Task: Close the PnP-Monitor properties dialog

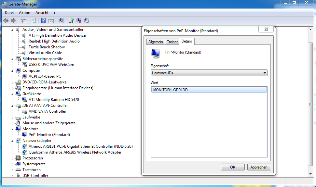Action: (x=266, y=29)
